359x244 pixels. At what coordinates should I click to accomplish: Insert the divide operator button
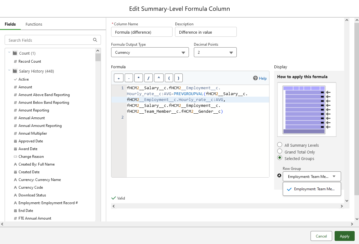pyautogui.click(x=148, y=78)
